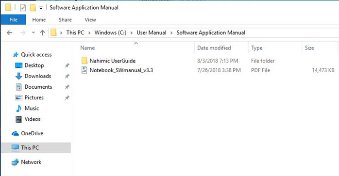Open OneDrive in navigation pane
The height and width of the screenshot is (176, 339).
point(32,133)
